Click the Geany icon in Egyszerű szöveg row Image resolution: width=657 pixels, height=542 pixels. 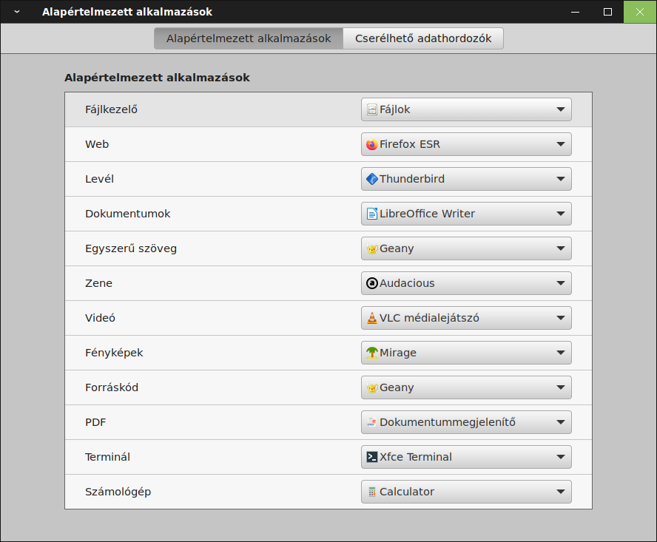(371, 248)
